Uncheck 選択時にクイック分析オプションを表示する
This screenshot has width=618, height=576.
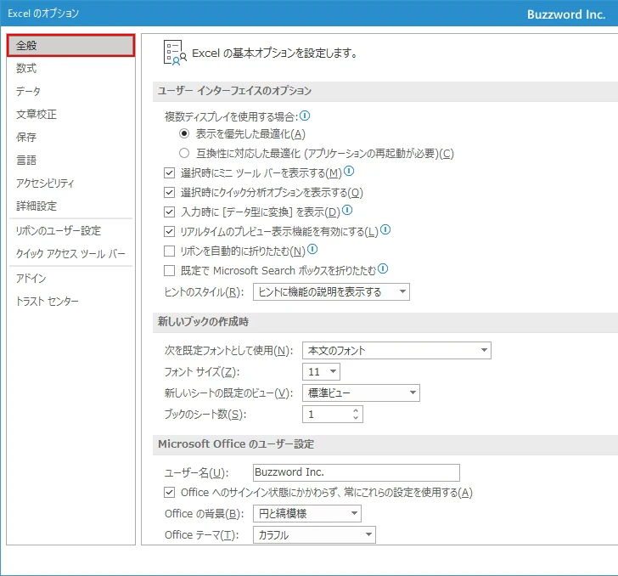click(169, 192)
